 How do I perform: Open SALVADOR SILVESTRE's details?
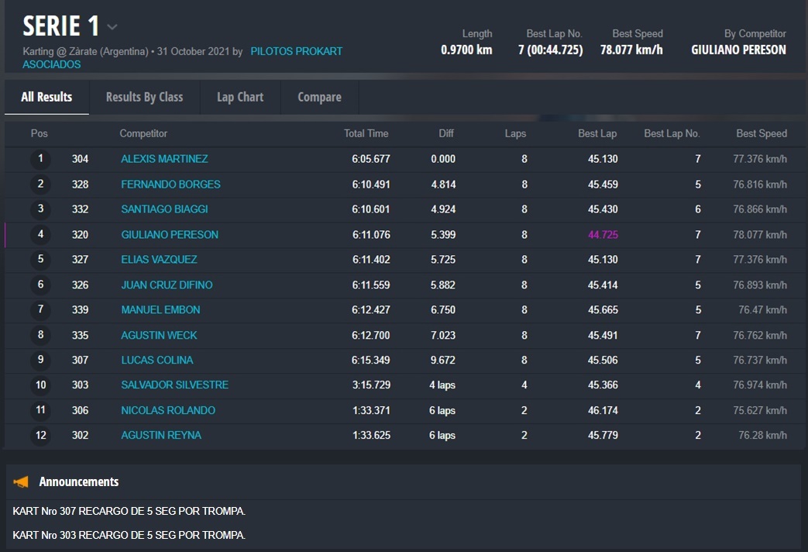point(174,385)
